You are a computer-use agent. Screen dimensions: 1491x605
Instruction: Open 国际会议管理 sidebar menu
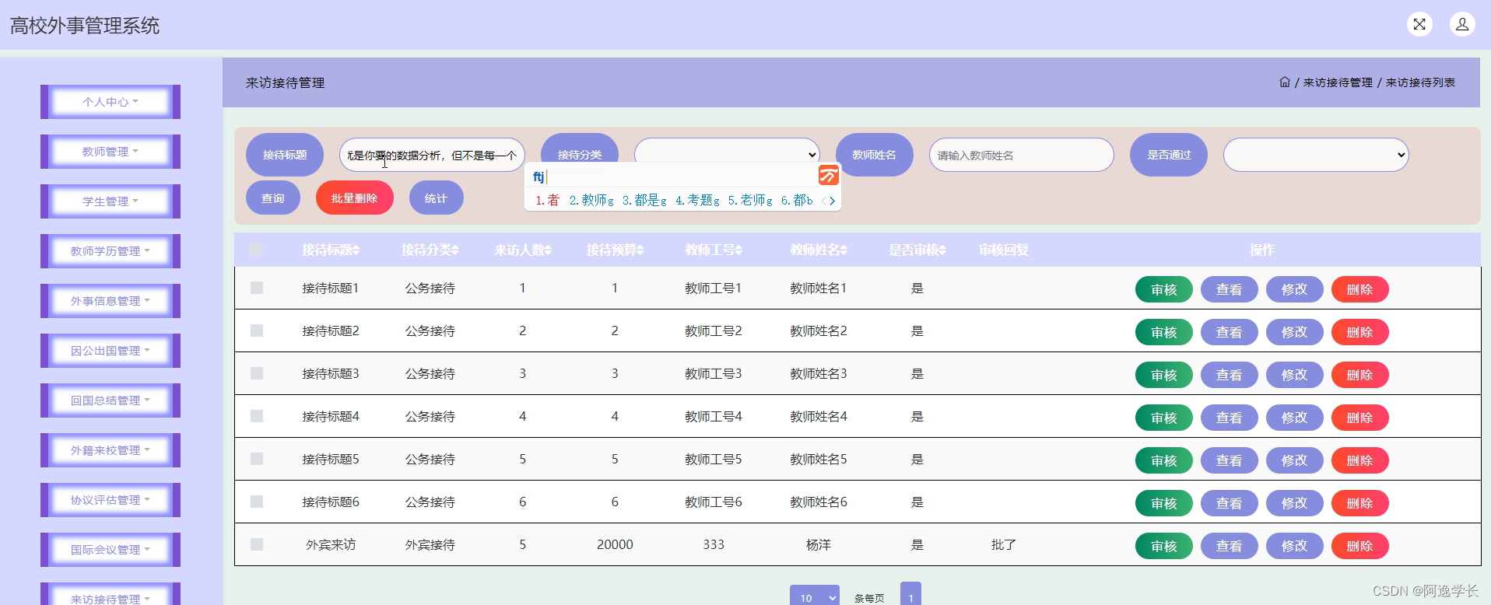[x=111, y=550]
